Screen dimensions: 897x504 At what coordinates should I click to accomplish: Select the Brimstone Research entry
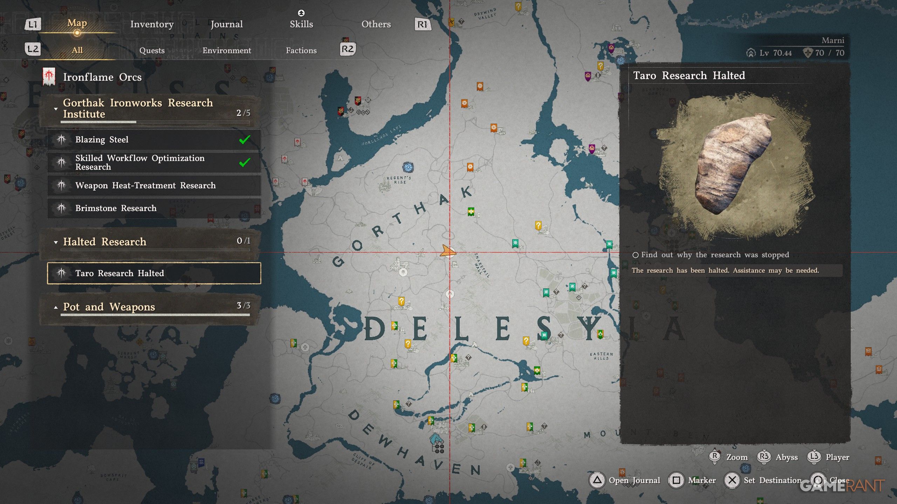(x=154, y=208)
